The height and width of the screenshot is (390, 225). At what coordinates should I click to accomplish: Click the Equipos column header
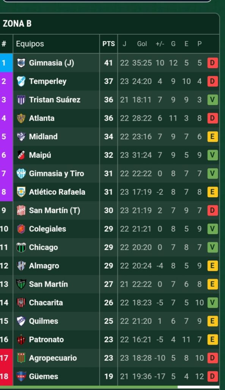pyautogui.click(x=30, y=44)
